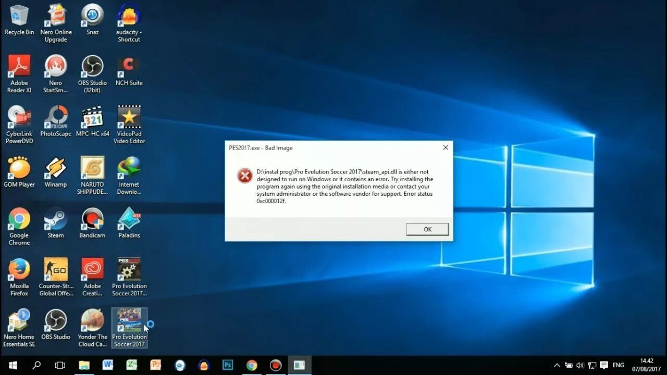667x375 pixels.
Task: Open the network status tray icon
Action: (592, 365)
